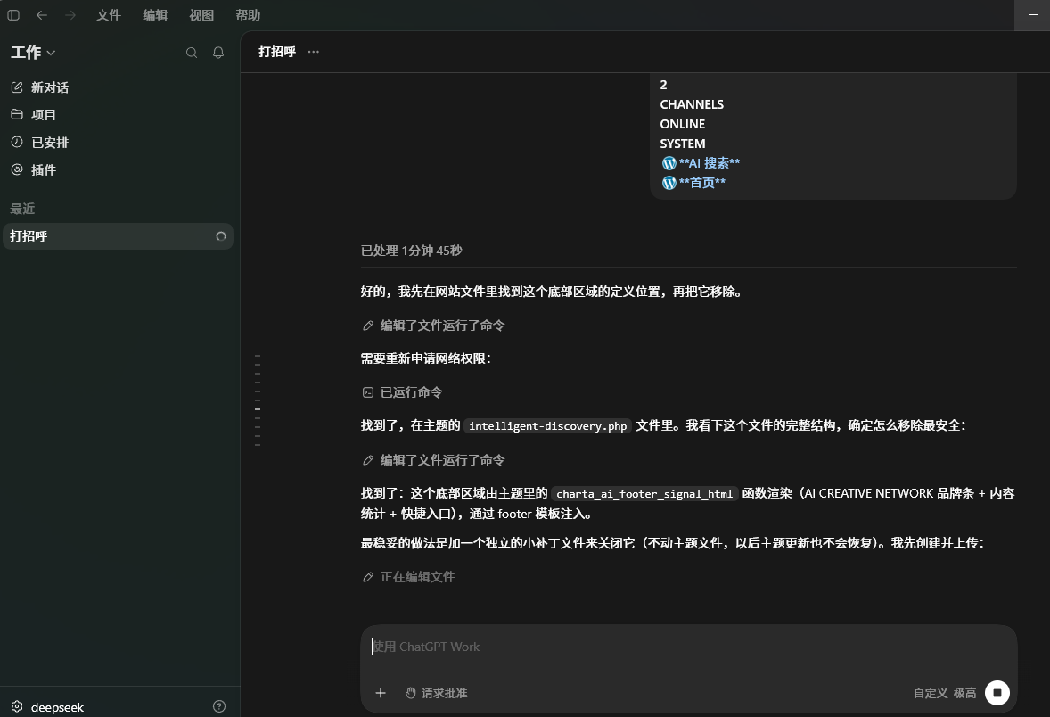Expand the 正在编辑文件 step
The height and width of the screenshot is (717, 1050).
tap(408, 576)
